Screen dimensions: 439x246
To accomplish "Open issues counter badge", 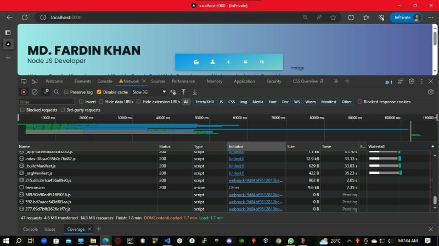I will (389, 82).
